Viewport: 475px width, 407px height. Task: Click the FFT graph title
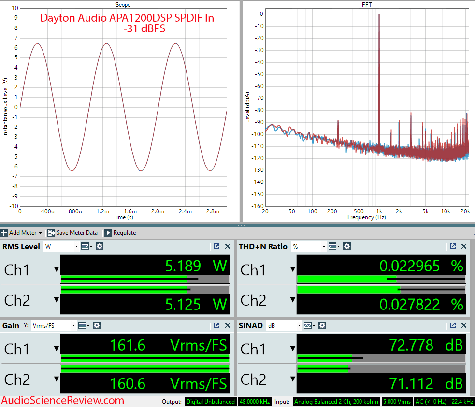point(367,4)
